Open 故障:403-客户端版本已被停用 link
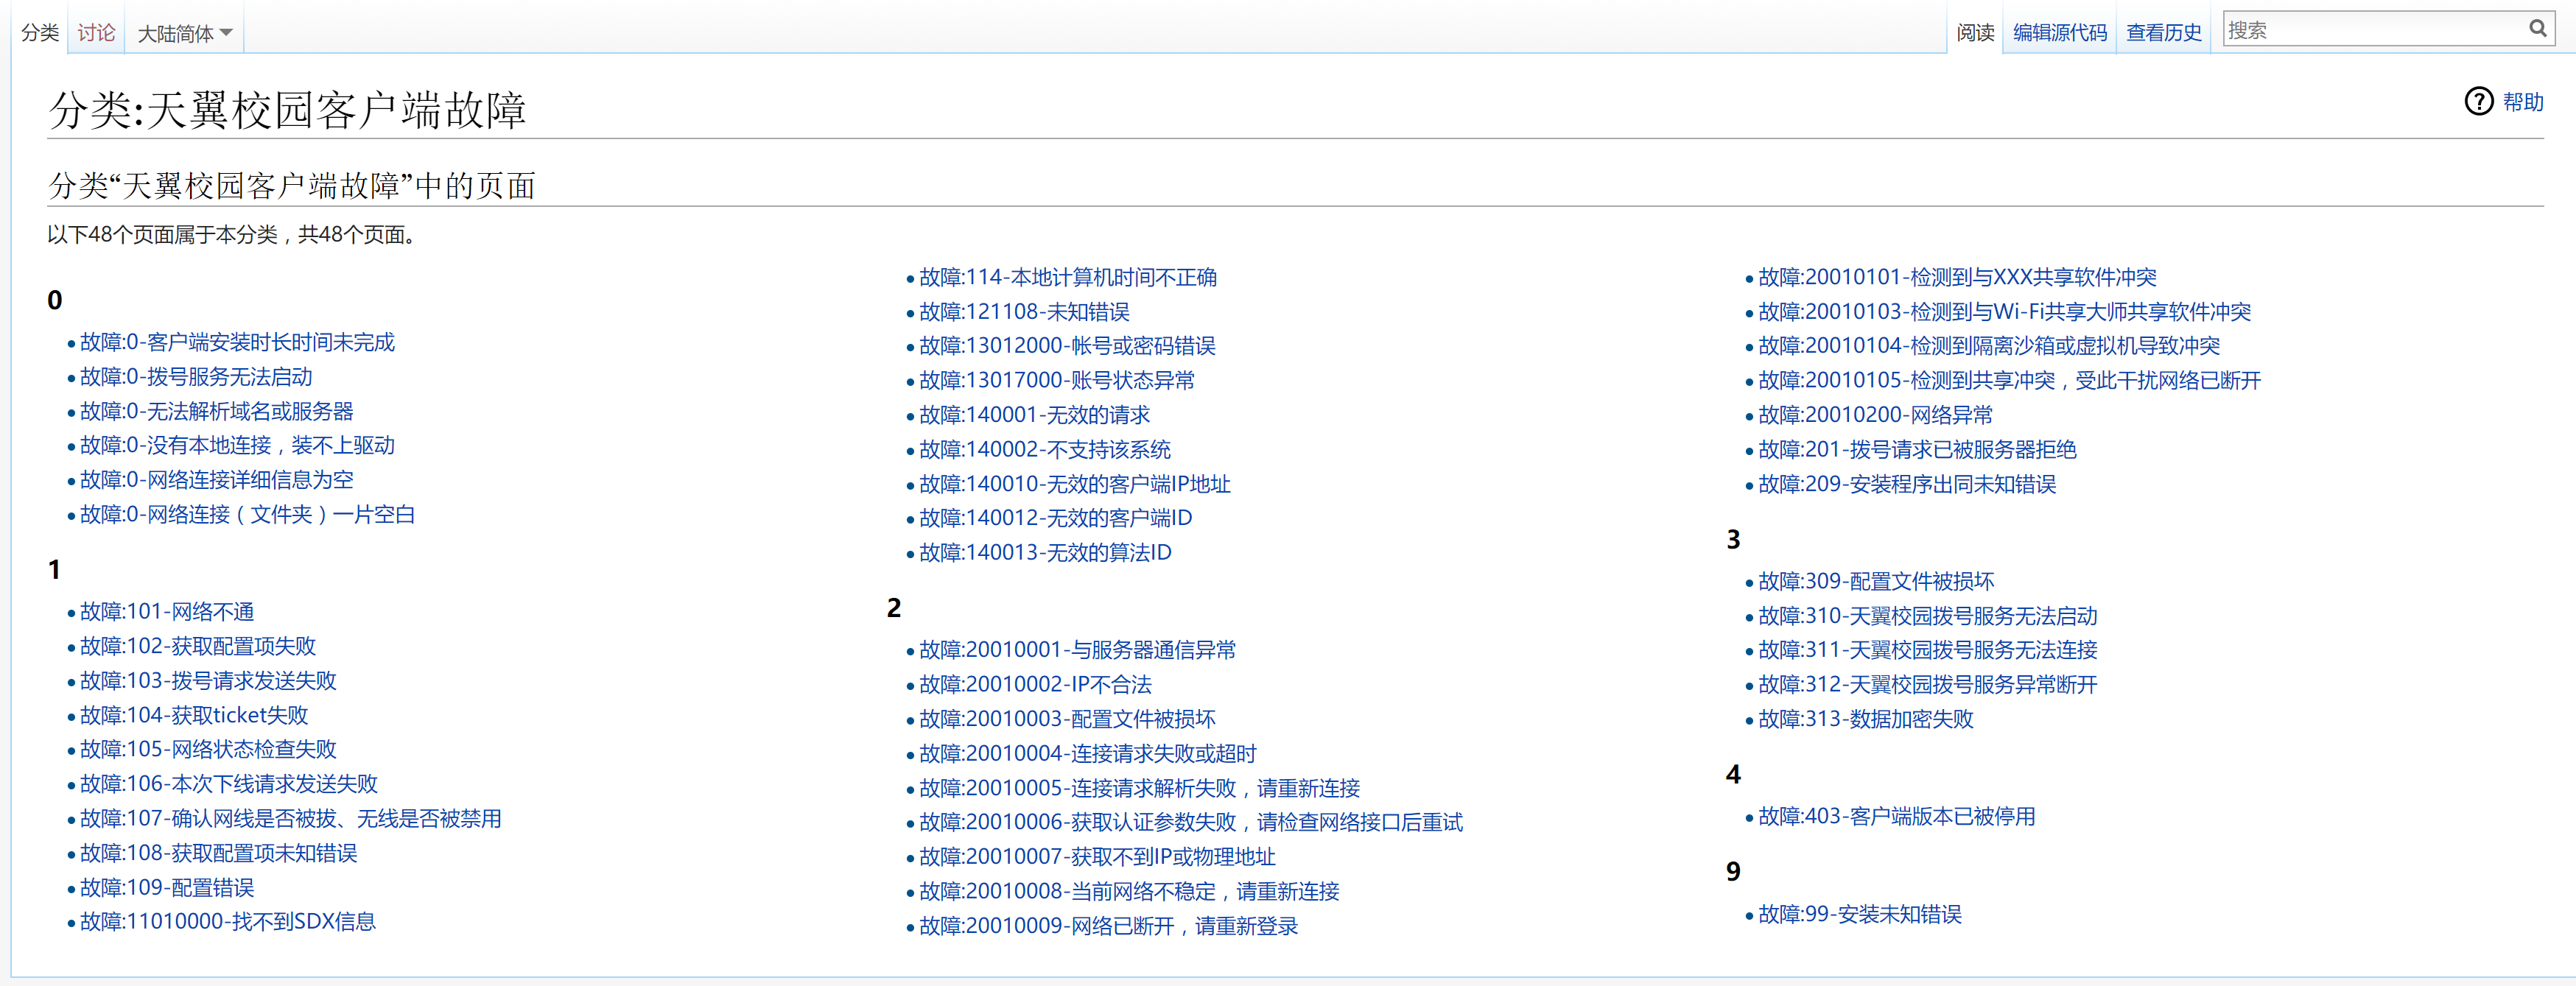Screen dimensions: 2576x986 [x=1896, y=817]
